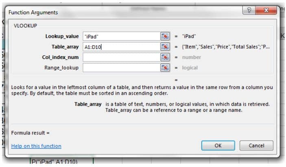
Task: Click the VLOOKUP function name text
Action: (x=25, y=26)
